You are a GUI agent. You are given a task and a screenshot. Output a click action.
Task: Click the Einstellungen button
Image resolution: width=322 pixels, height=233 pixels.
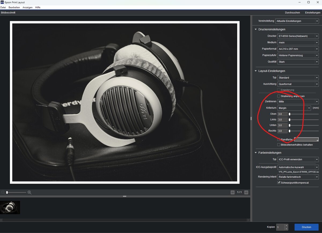[x=313, y=13]
